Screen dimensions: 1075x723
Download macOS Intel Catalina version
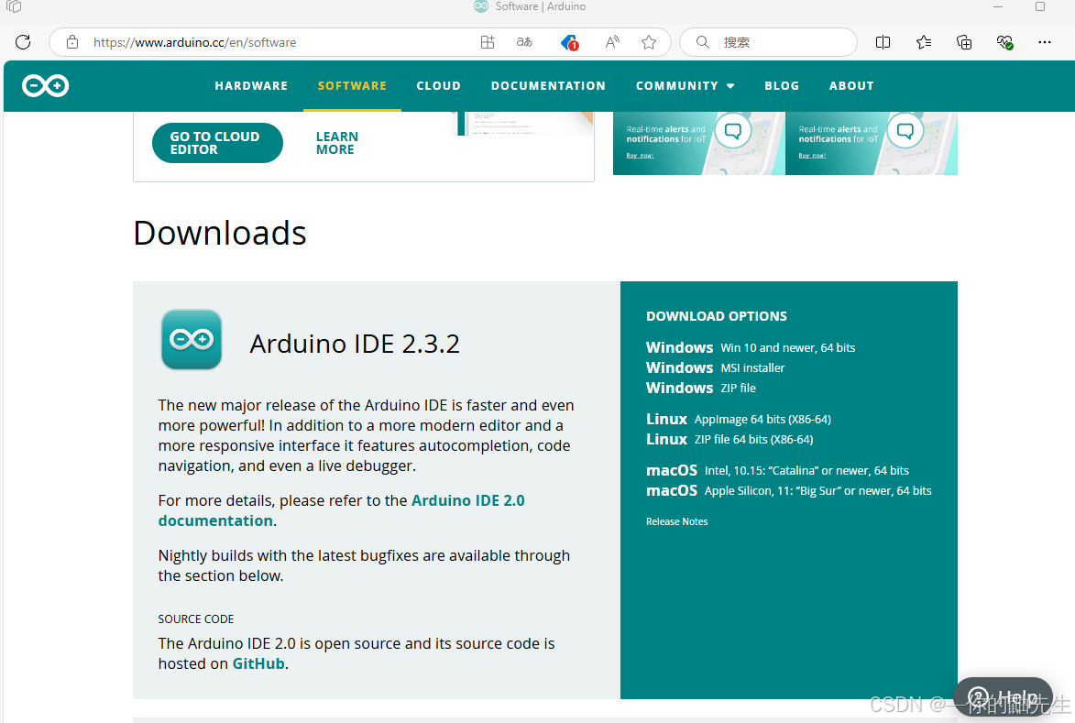[777, 470]
